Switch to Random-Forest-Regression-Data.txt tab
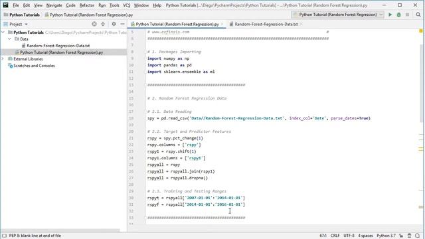Viewport: 425px width, 239px height. pyautogui.click(x=266, y=24)
